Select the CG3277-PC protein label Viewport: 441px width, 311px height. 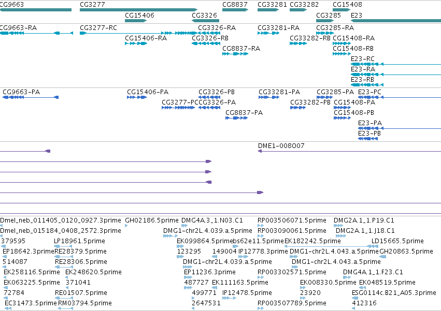tap(180, 102)
